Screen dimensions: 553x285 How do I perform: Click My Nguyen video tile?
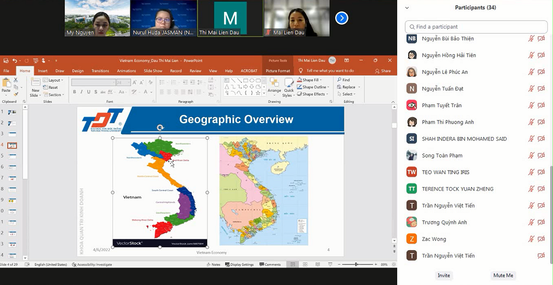(x=97, y=18)
